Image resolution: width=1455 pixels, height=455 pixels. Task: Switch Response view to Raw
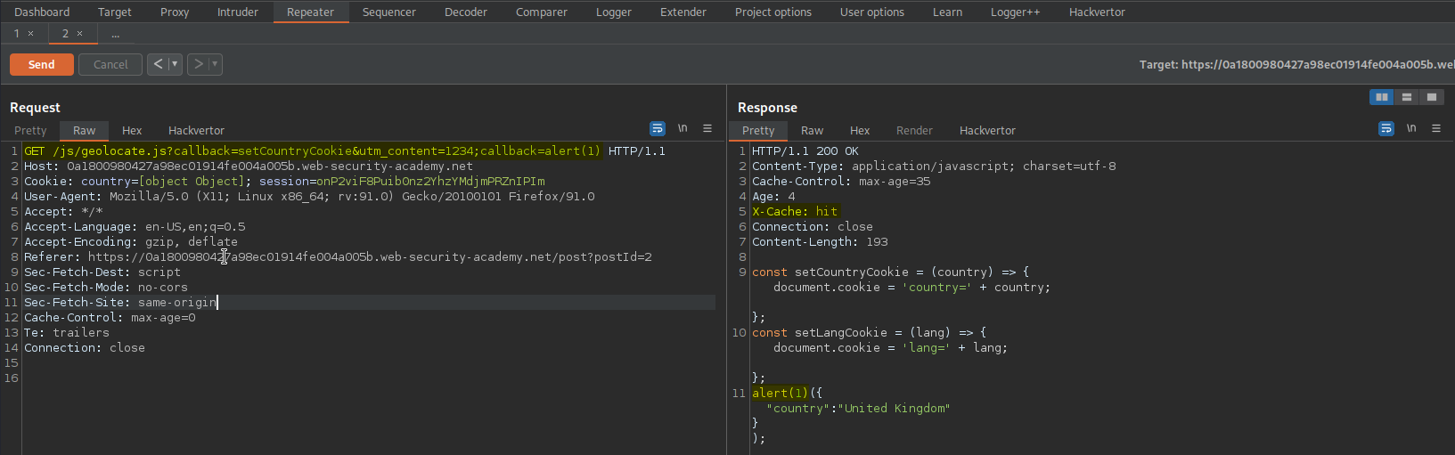(x=812, y=130)
